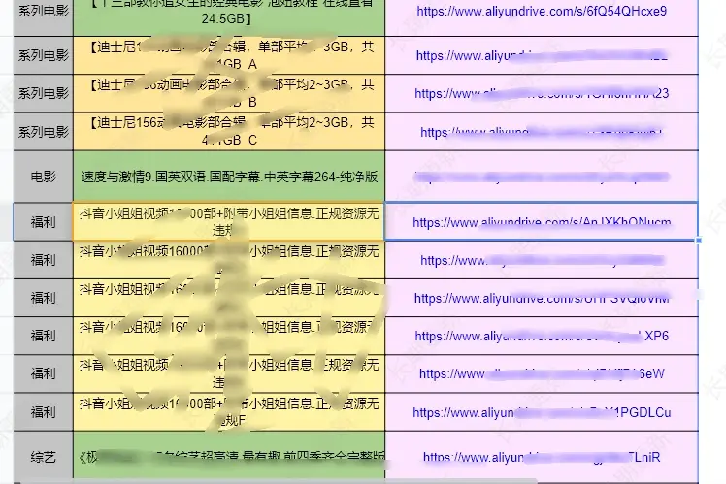726x484 pixels.
Task: Click 系列电影 cell in Disney B row
Action: tap(43, 93)
